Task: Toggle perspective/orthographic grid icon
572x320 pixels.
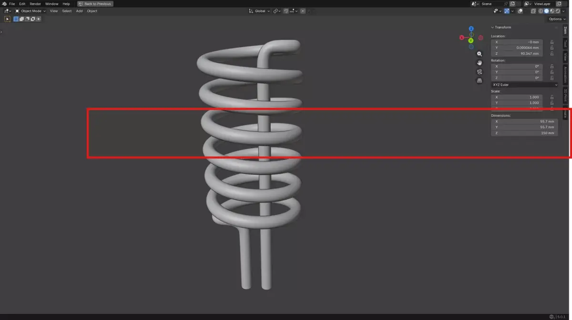Action: [x=480, y=80]
